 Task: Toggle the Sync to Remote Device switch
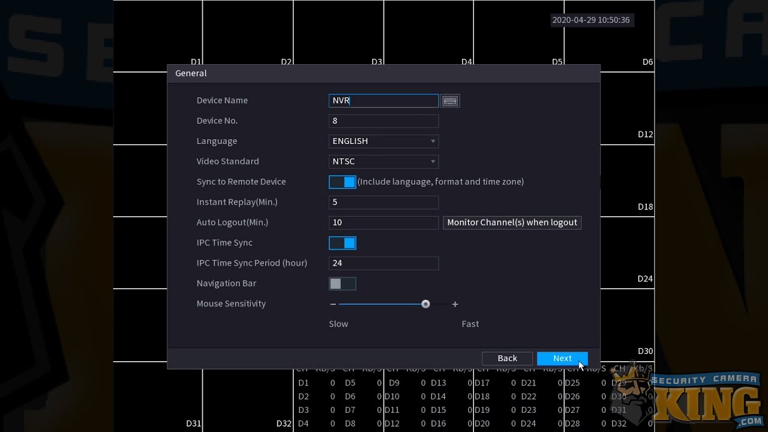(343, 182)
